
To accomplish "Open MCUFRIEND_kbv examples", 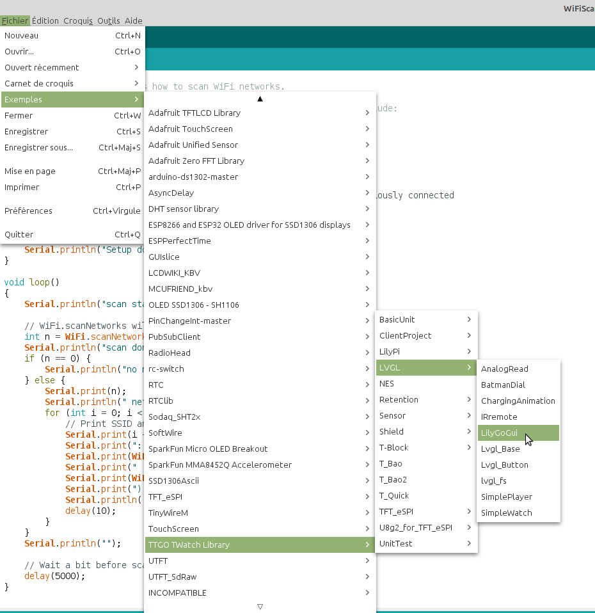I will pos(260,289).
